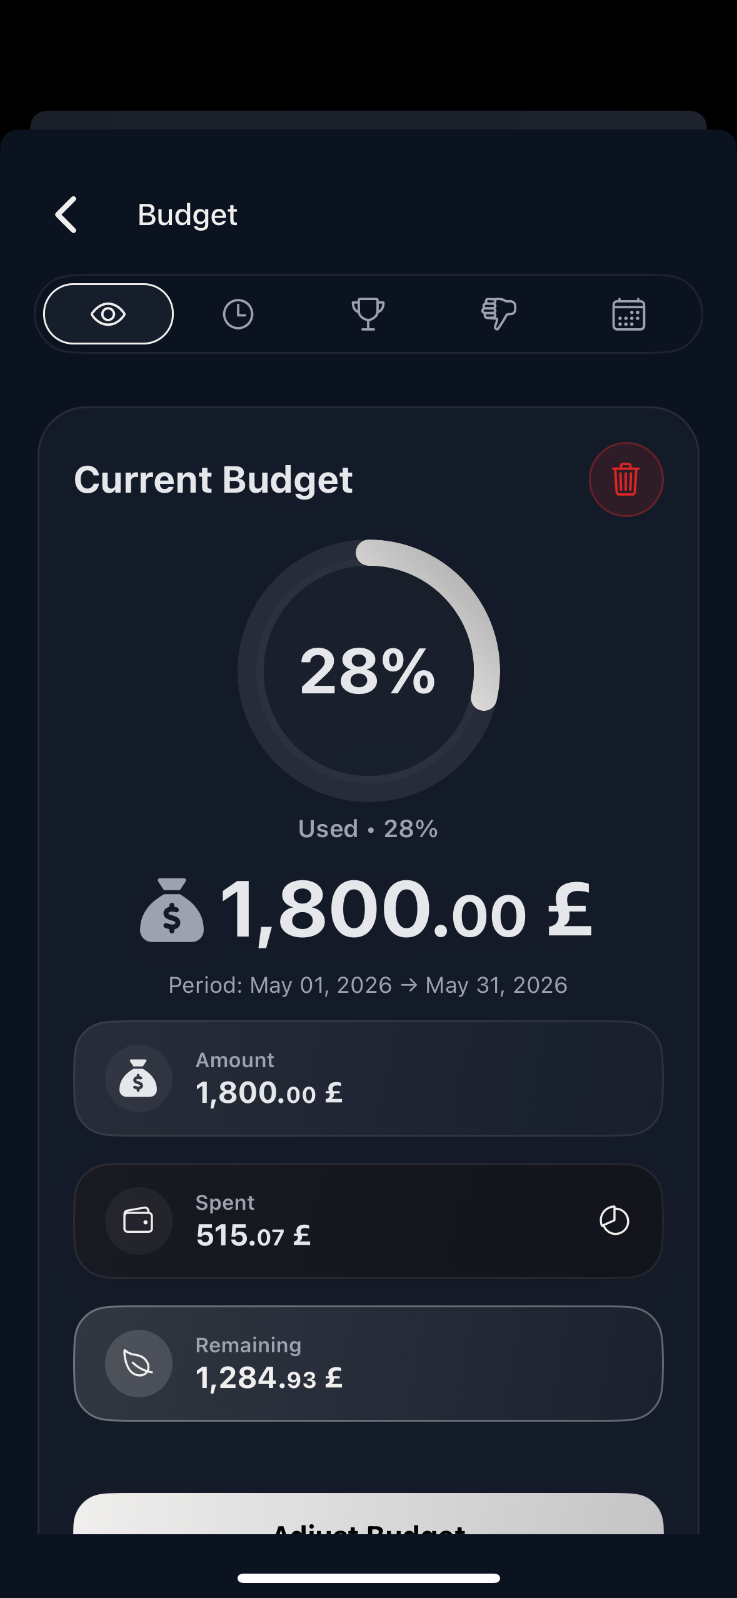
Task: Open the pie chart spending breakdown icon
Action: [614, 1220]
